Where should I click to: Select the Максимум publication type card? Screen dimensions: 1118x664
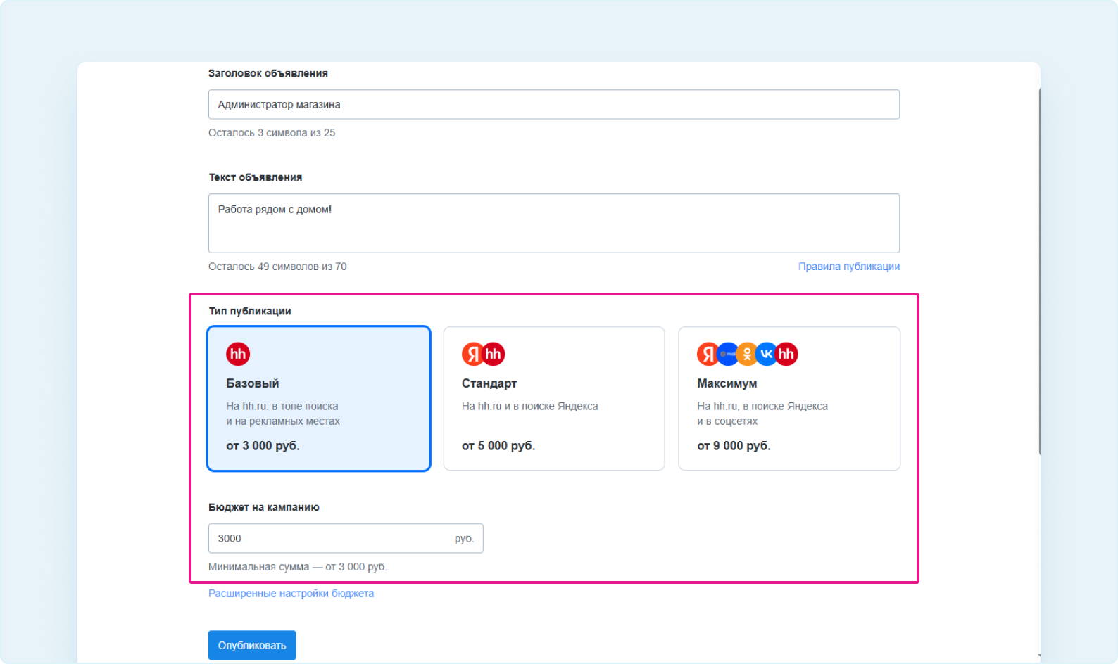(x=789, y=398)
